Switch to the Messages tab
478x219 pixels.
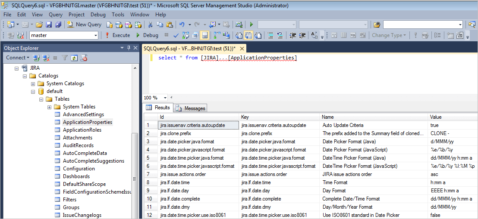(x=190, y=108)
